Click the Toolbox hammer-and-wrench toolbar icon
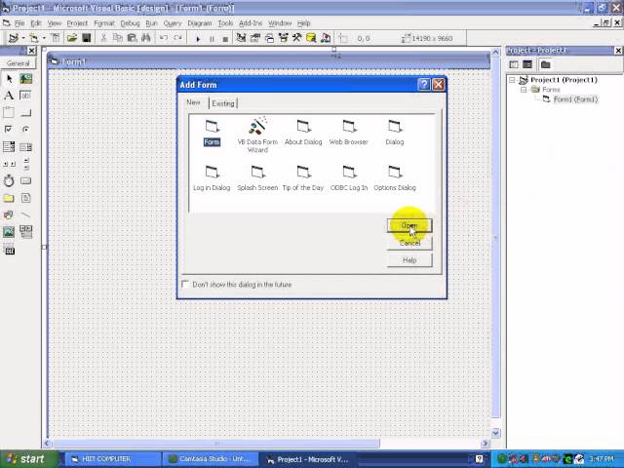The image size is (624, 468). [x=296, y=38]
